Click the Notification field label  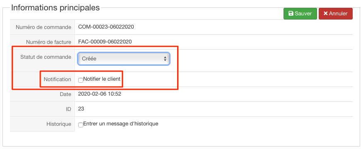58,79
